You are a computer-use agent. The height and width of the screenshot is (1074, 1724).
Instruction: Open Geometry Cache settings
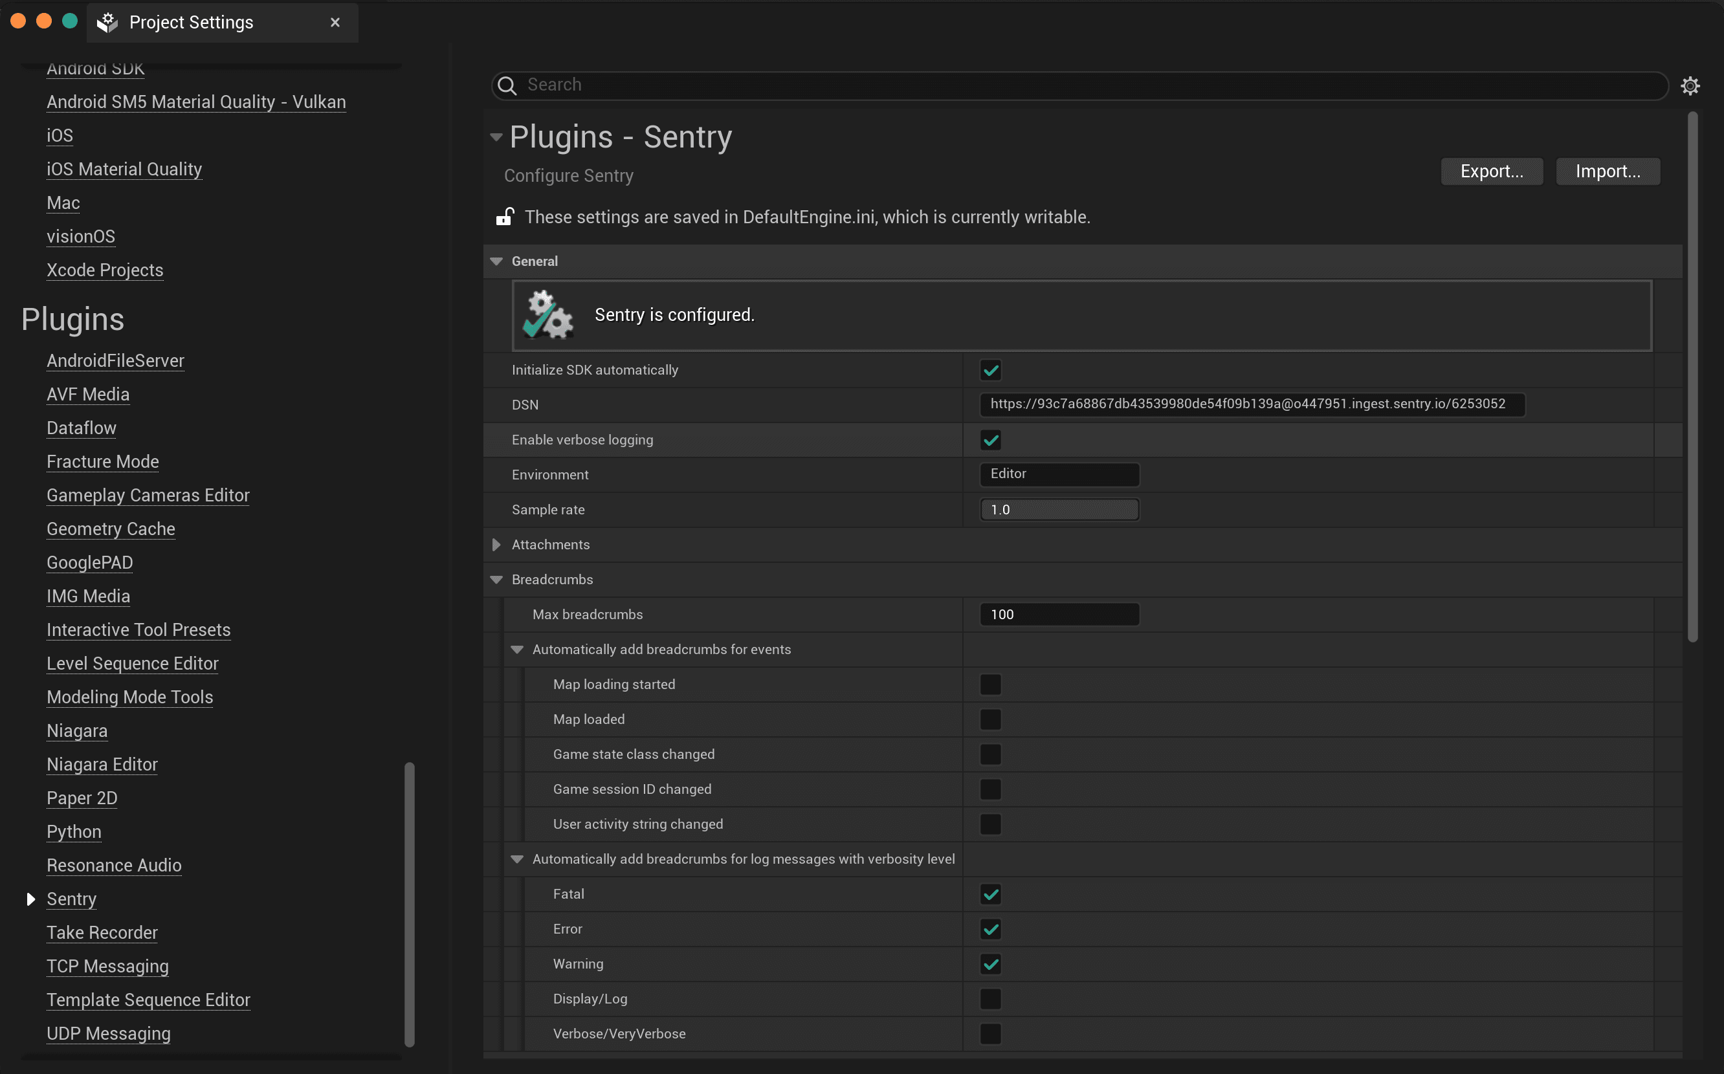(x=111, y=529)
